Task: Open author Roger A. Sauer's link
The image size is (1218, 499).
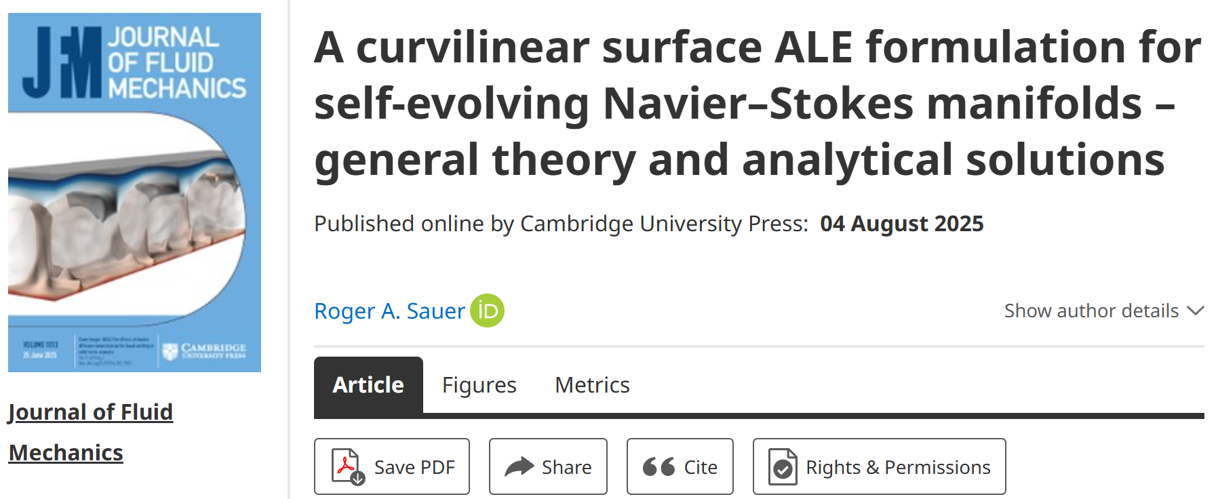Action: [x=389, y=311]
